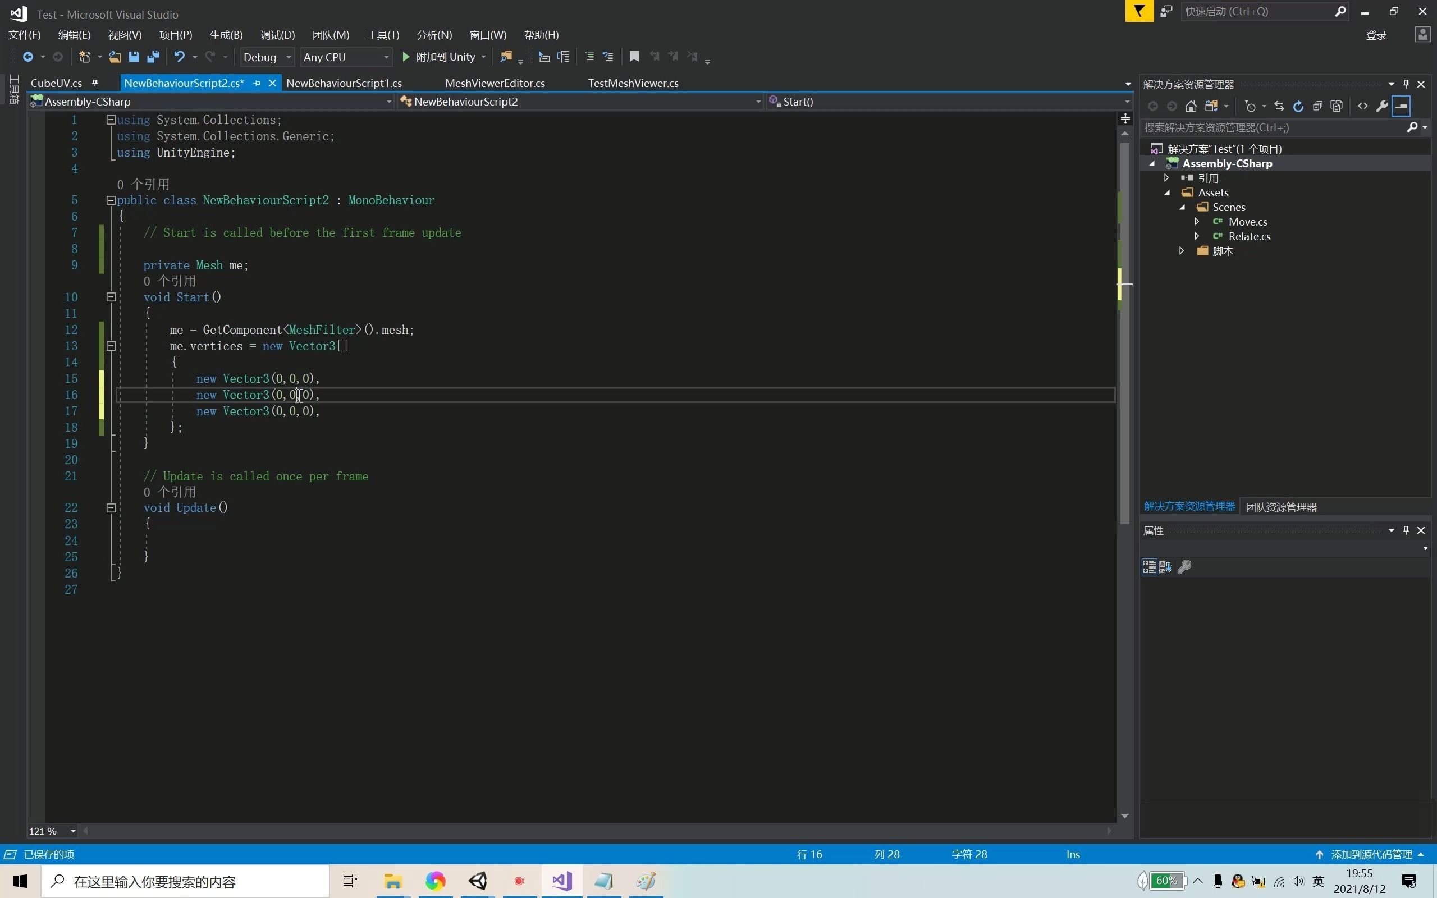The height and width of the screenshot is (898, 1437).
Task: Toggle Preview Selected Items in Solution Explorer
Action: (1402, 106)
